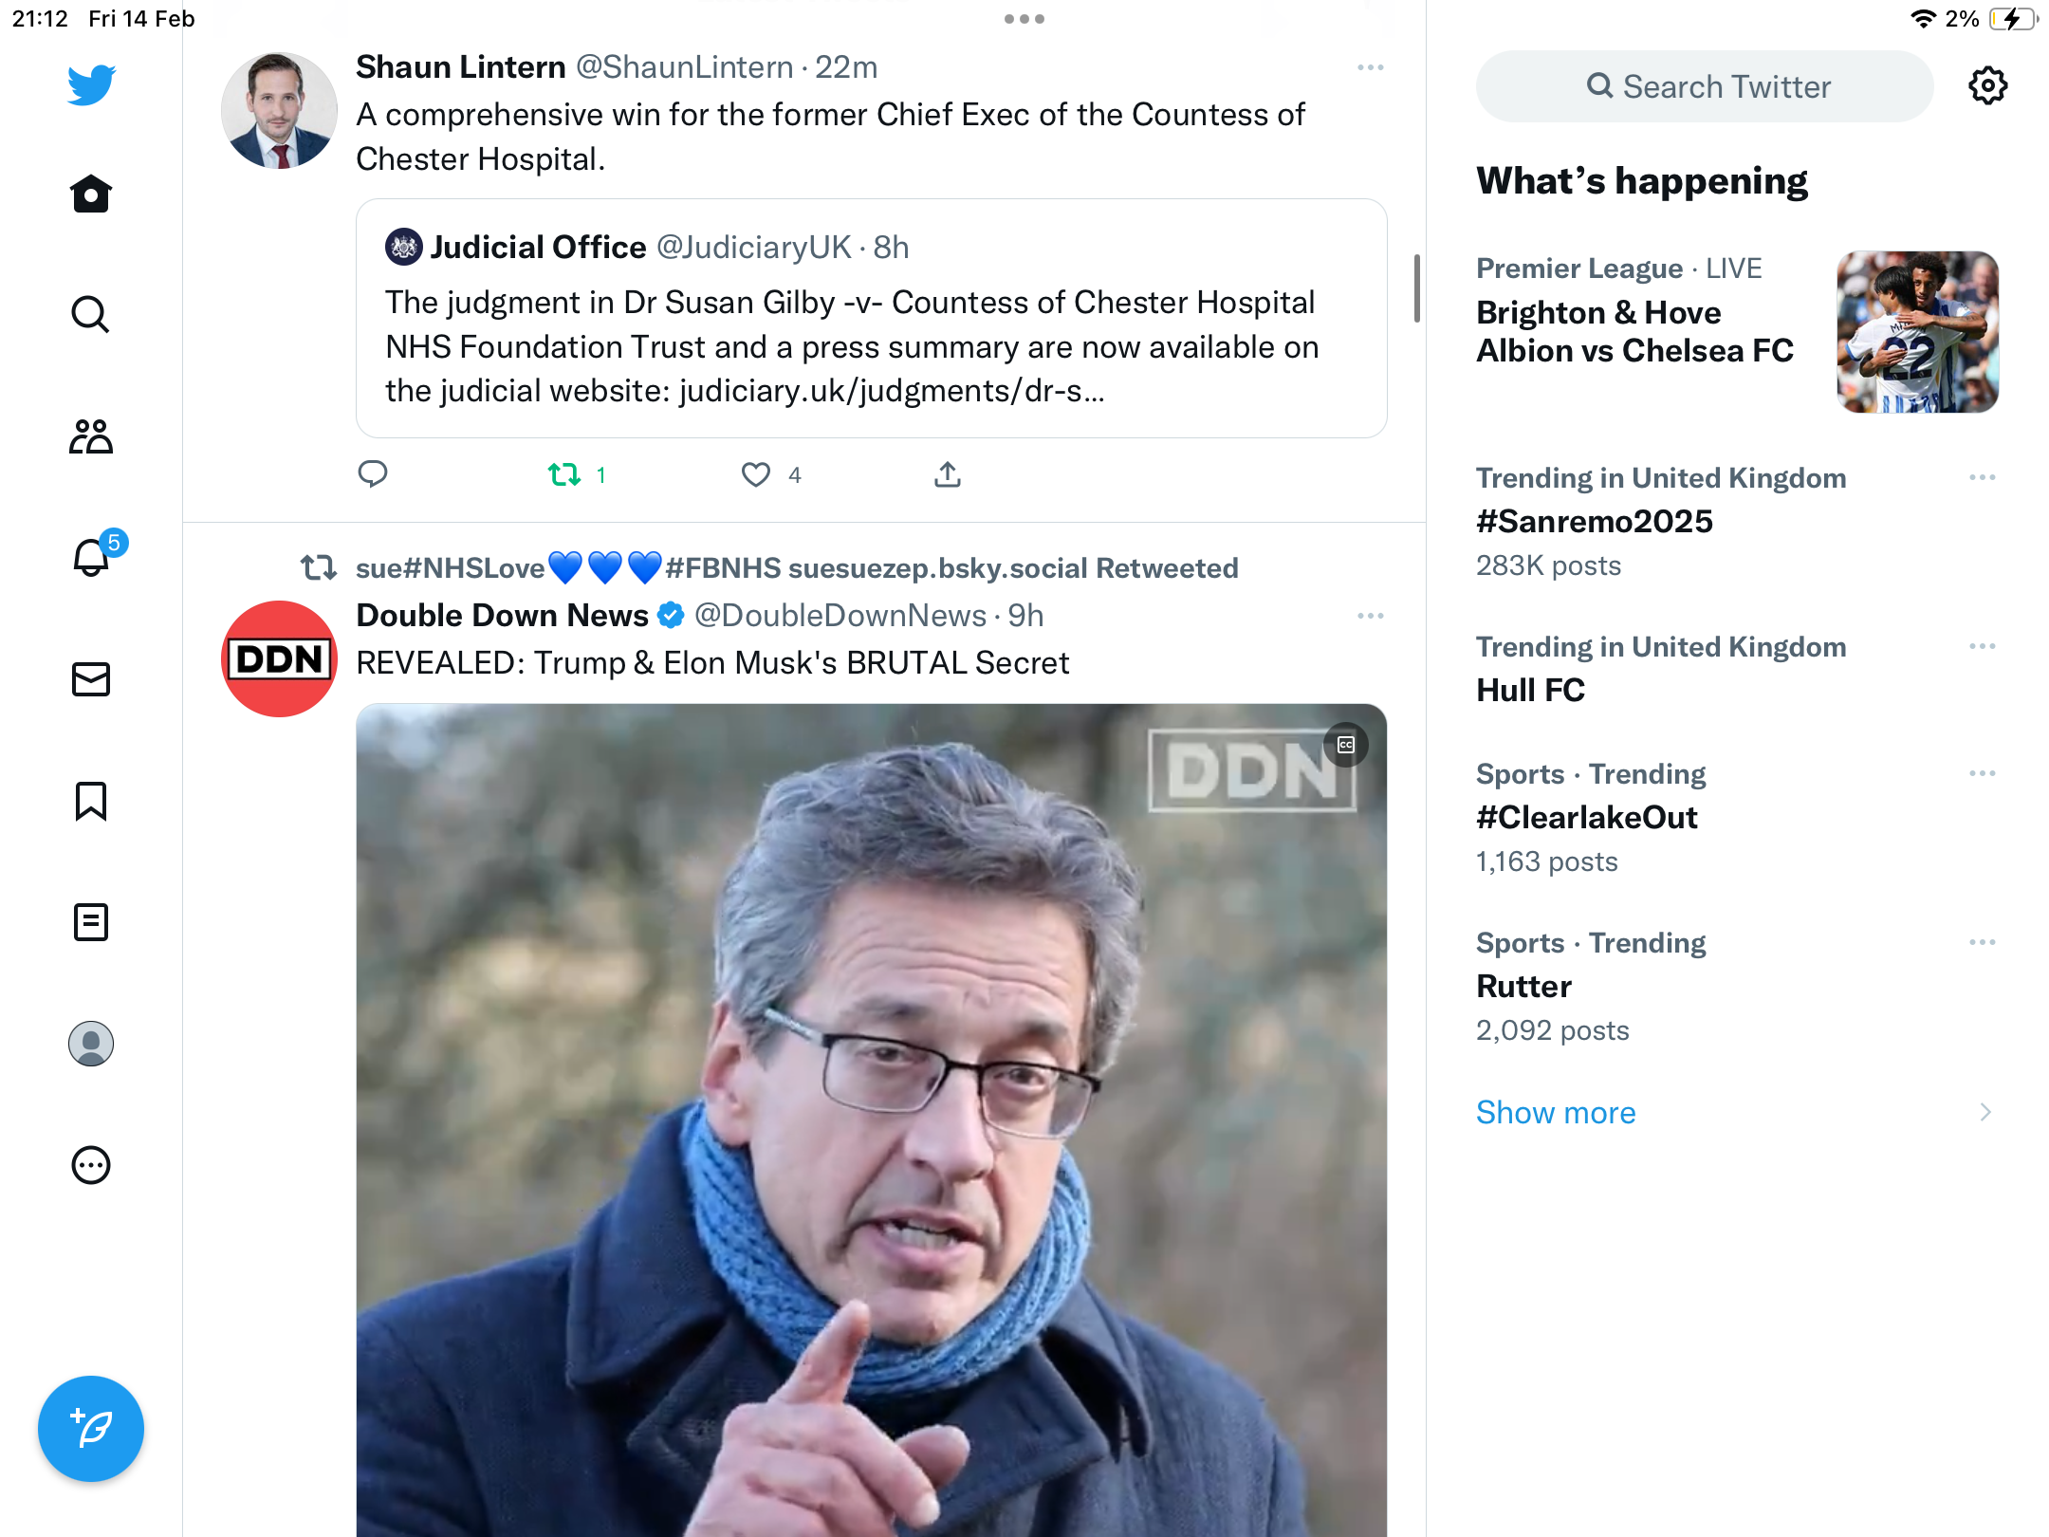Open more options for Double Down News tweet
The width and height of the screenshot is (2049, 1537).
1371,616
